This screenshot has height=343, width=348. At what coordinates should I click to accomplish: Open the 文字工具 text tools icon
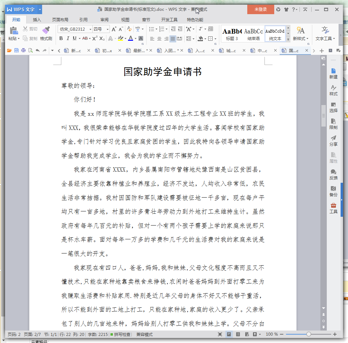click(325, 30)
